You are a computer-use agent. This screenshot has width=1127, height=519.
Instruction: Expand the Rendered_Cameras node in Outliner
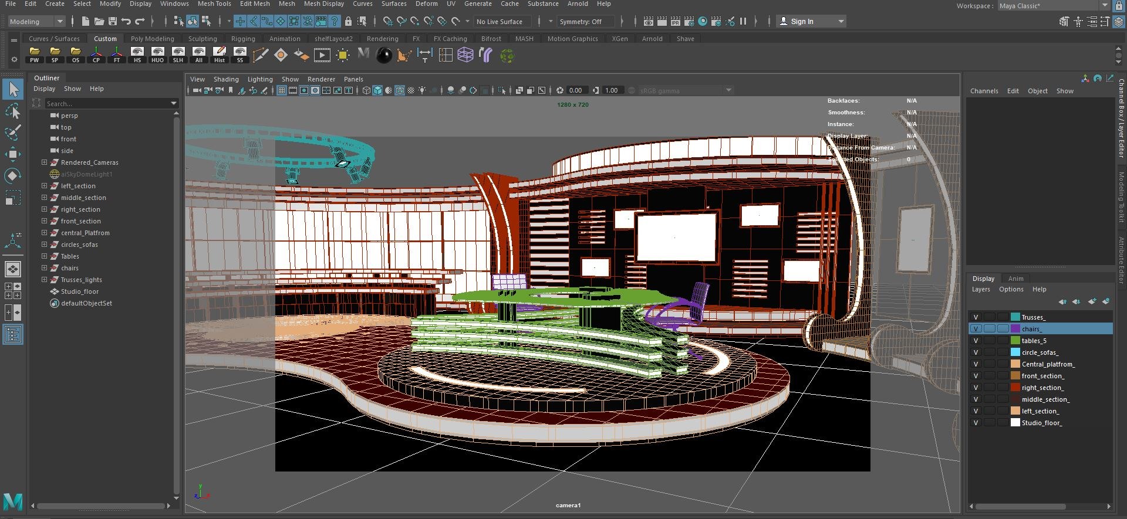tap(44, 162)
